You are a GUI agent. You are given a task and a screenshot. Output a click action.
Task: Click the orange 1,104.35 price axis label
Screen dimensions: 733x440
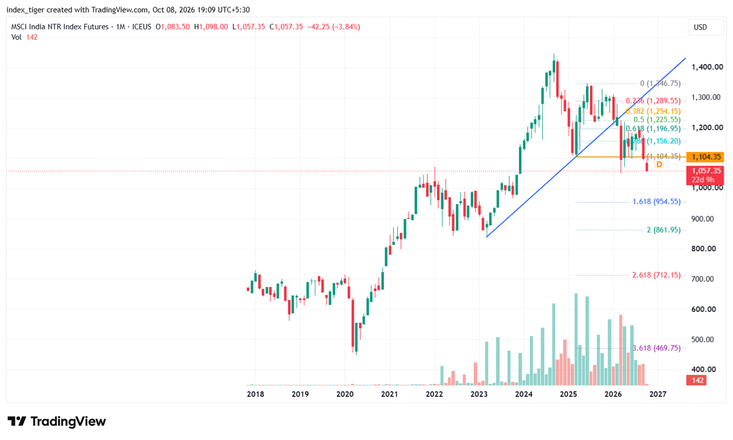706,157
